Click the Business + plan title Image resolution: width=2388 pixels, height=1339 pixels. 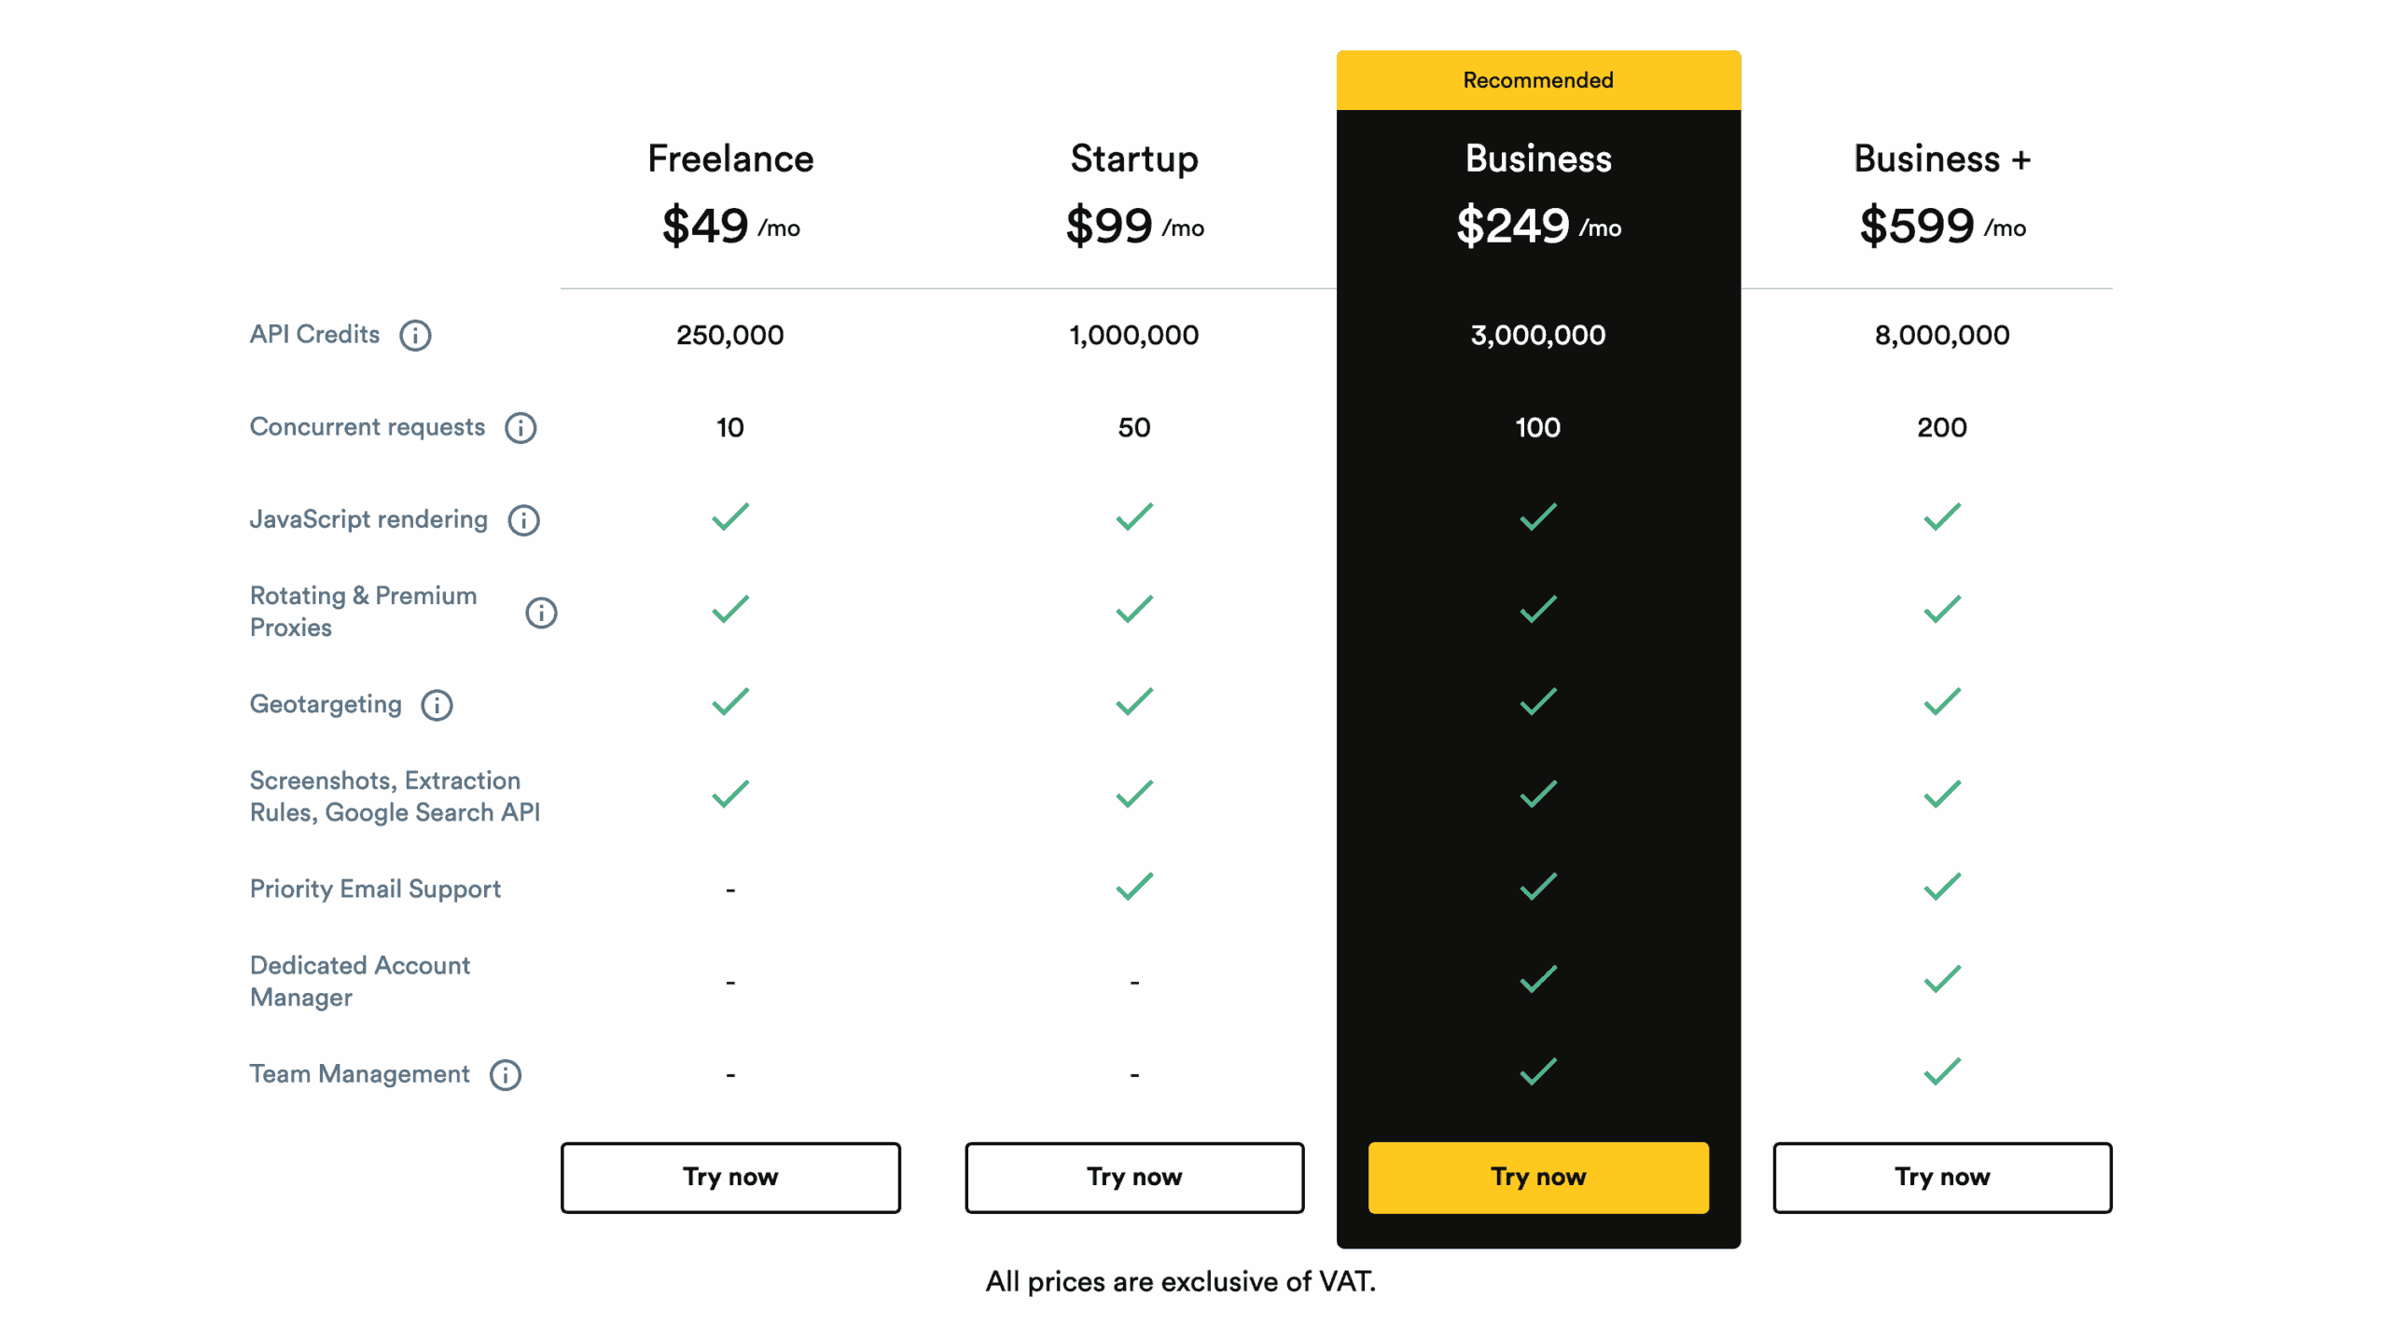click(1942, 159)
